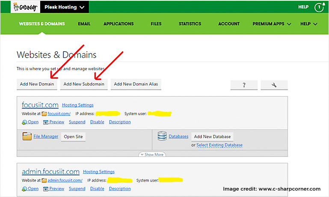Click the Preview icon for admin.focusiit.com
This screenshot has width=329, height=197.
tap(46, 189)
